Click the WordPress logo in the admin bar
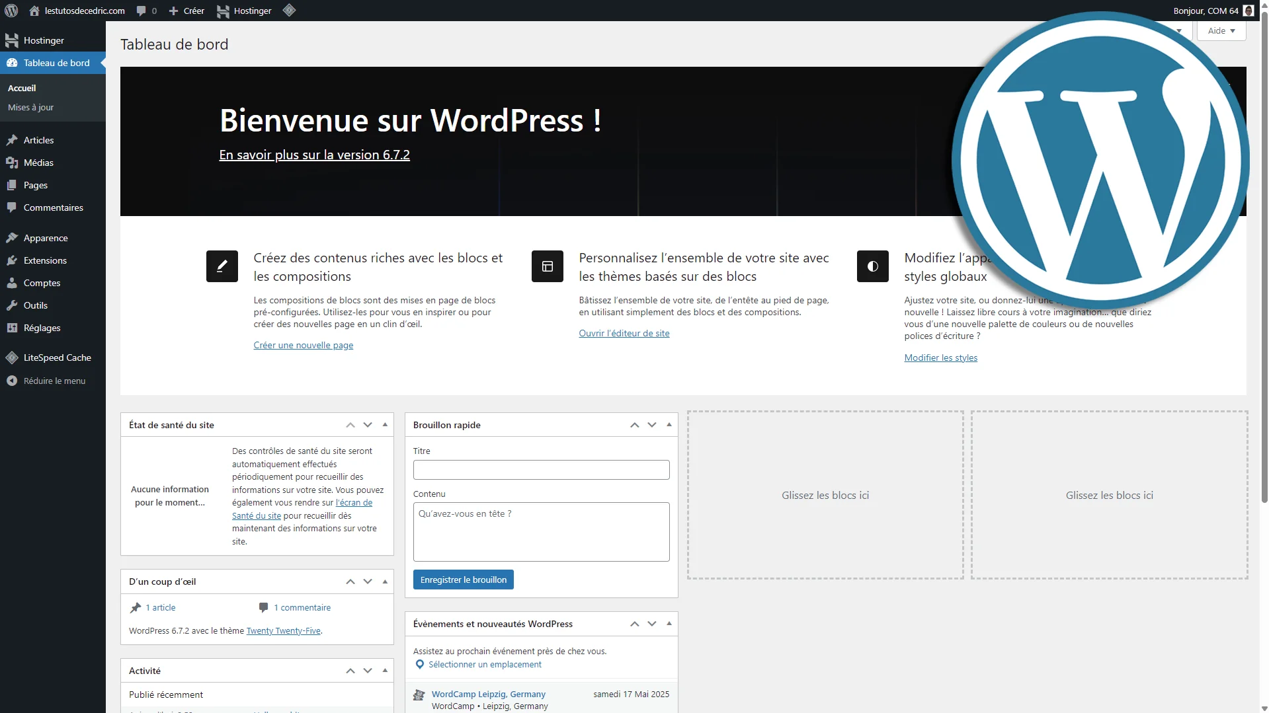Image resolution: width=1269 pixels, height=713 pixels. pyautogui.click(x=11, y=11)
